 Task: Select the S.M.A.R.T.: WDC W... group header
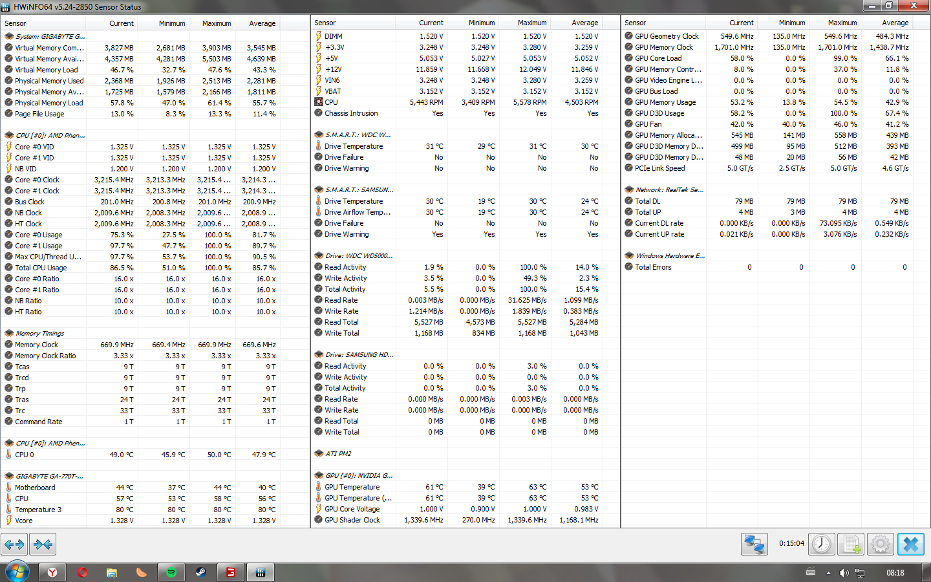pos(358,135)
